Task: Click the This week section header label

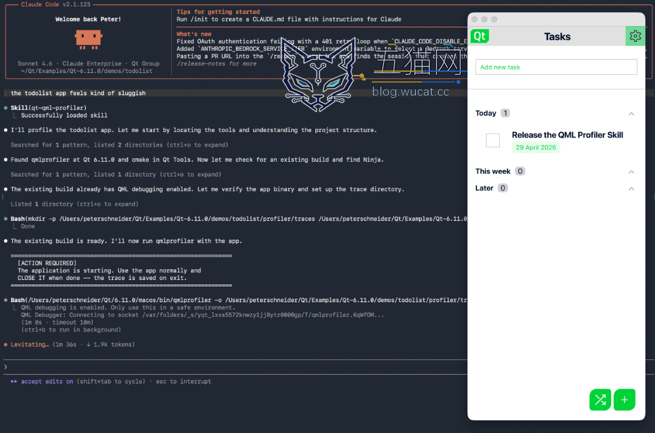Action: (492, 171)
